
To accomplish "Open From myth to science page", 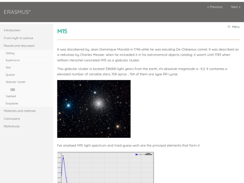I will (19, 38).
